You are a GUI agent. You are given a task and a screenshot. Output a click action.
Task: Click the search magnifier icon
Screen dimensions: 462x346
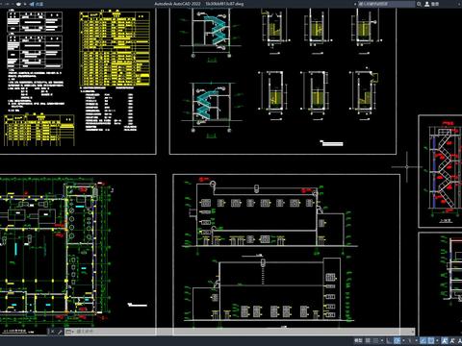[419, 4]
